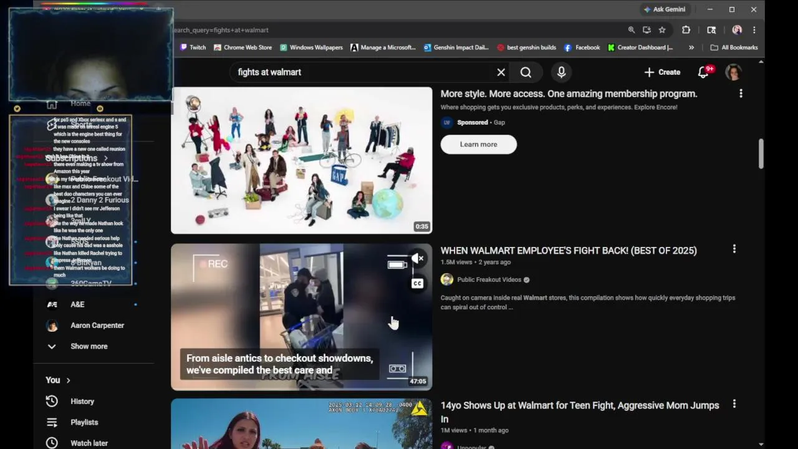The image size is (798, 449).
Task: Open Chrome Web Store bookmark
Action: tap(243, 47)
